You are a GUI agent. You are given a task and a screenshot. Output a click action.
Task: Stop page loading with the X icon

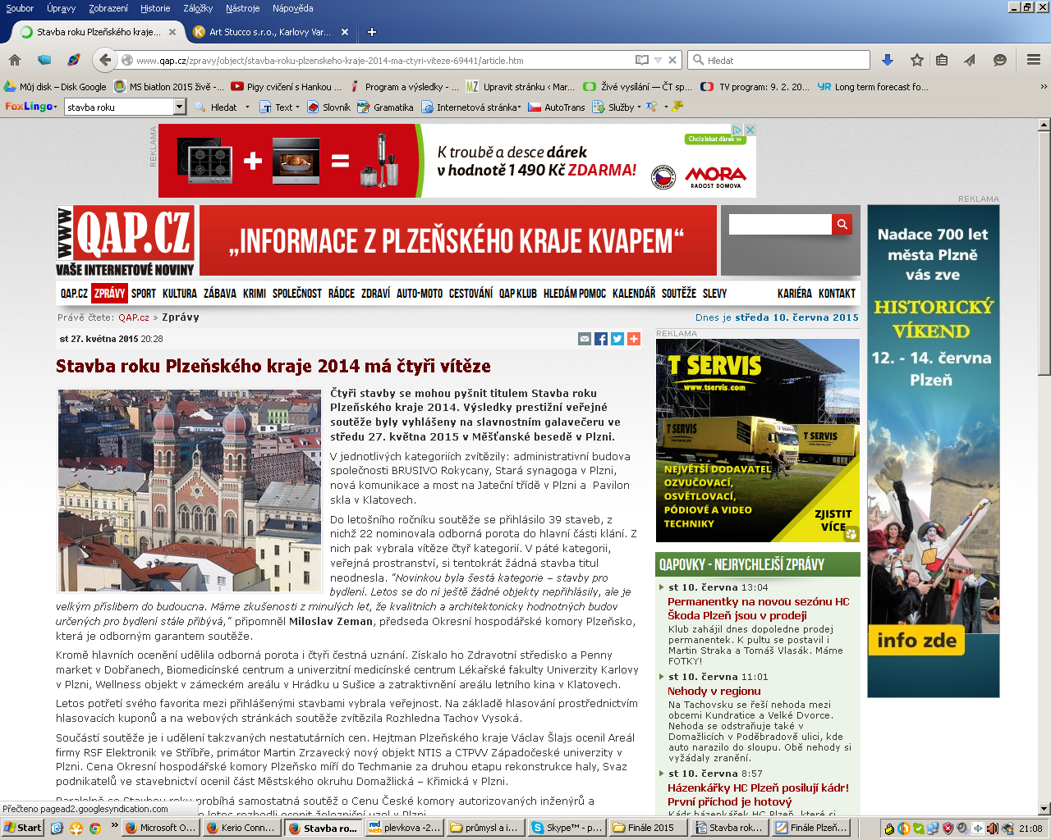click(672, 60)
